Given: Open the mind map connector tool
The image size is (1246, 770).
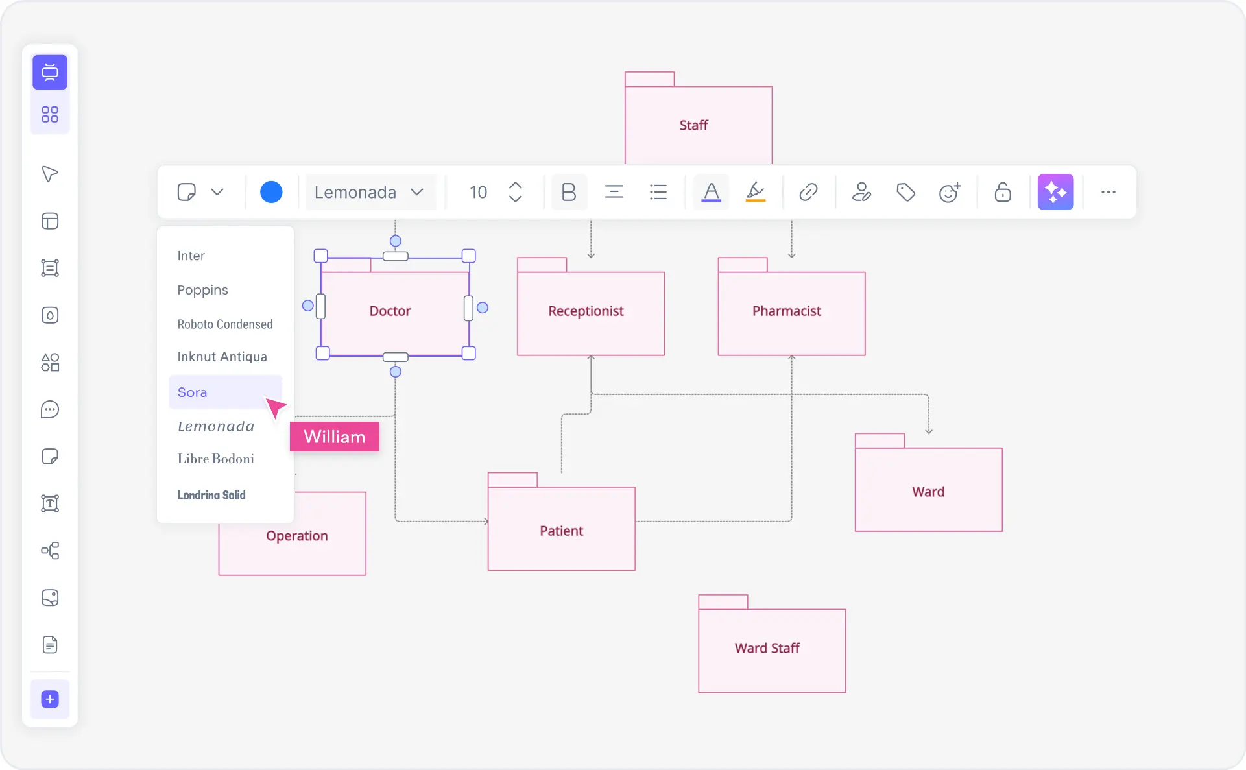Looking at the screenshot, I should click(50, 551).
